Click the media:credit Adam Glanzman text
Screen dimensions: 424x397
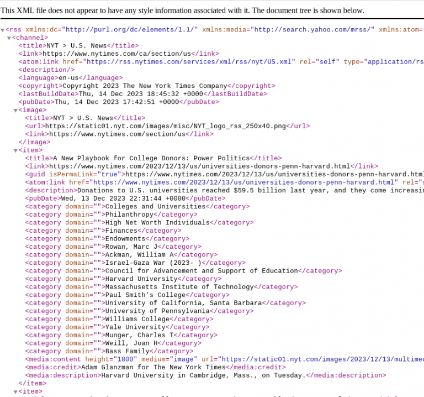(153, 367)
